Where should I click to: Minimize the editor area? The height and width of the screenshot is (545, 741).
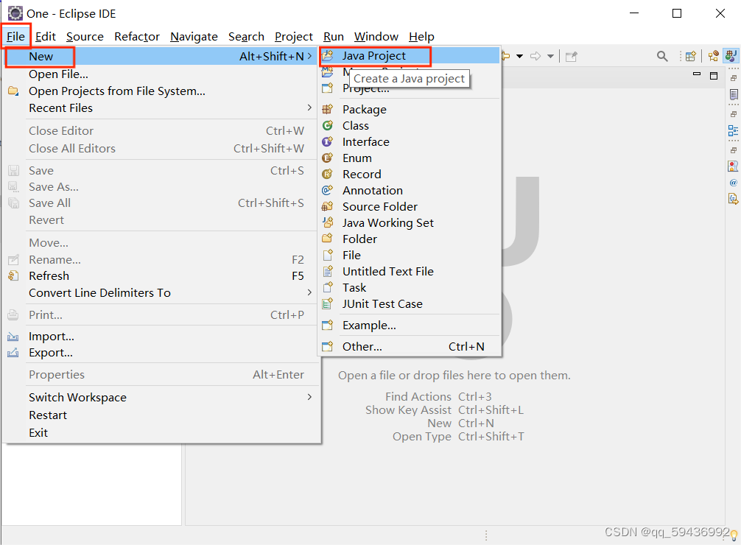point(697,74)
